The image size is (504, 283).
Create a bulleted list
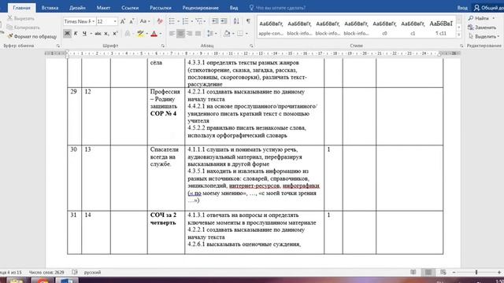coord(172,21)
